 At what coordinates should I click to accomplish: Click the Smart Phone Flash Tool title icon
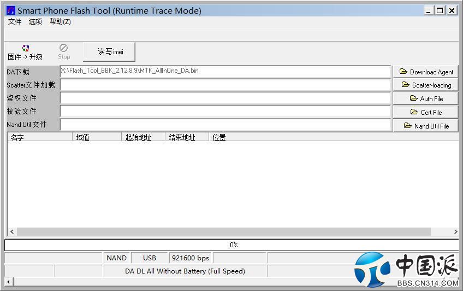(10, 10)
